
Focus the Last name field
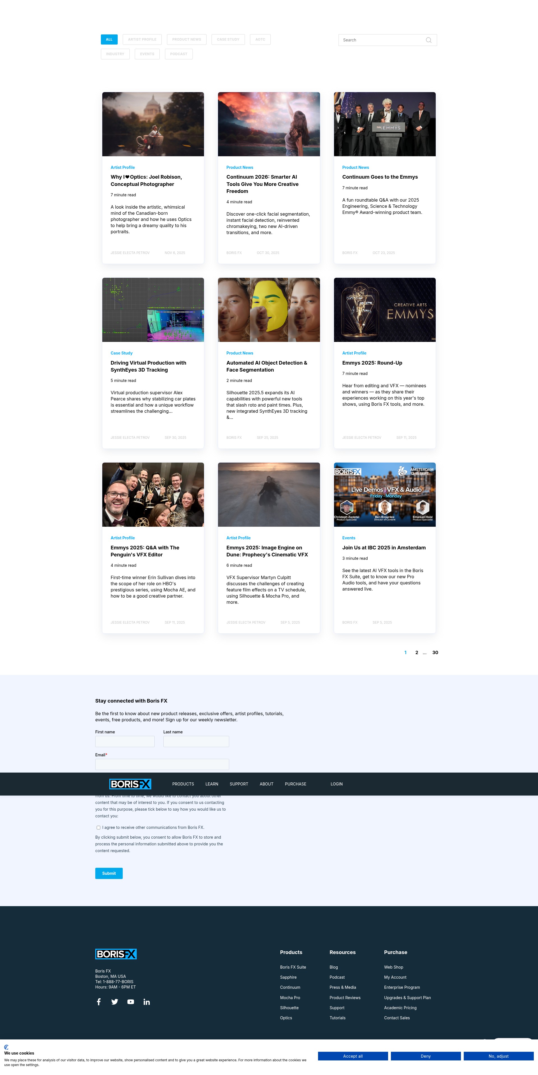(196, 741)
